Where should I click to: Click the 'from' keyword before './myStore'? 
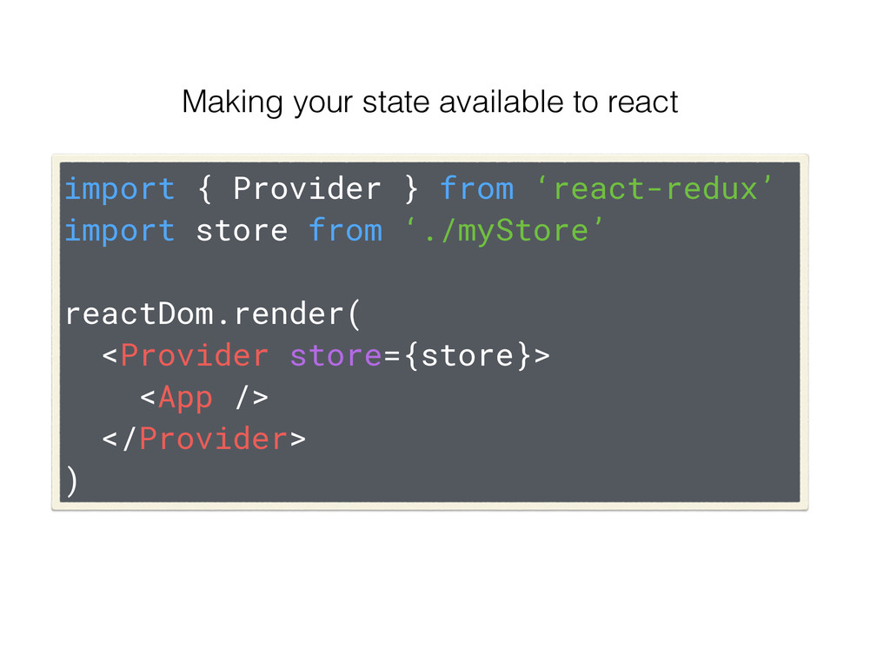click(x=345, y=231)
